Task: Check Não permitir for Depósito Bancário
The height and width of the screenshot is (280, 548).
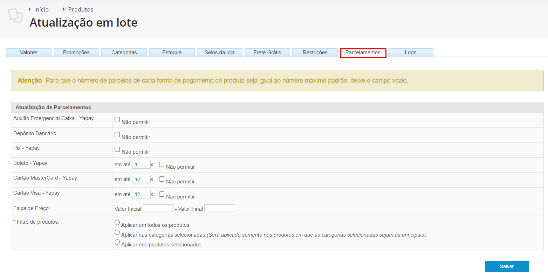Action: pos(117,134)
